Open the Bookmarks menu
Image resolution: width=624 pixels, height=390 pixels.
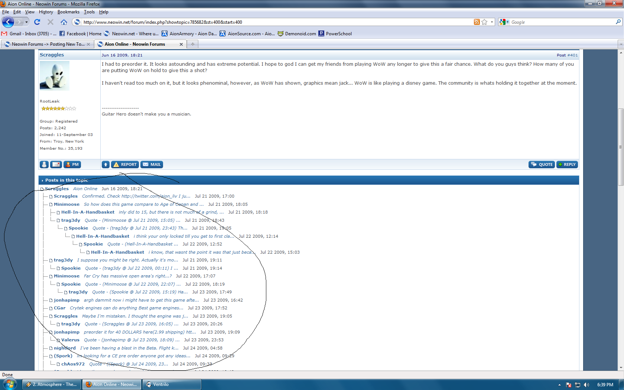68,12
